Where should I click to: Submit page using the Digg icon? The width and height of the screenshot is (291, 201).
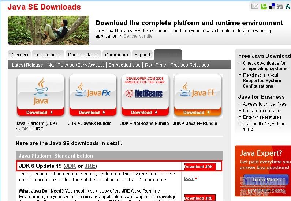pos(280,6)
